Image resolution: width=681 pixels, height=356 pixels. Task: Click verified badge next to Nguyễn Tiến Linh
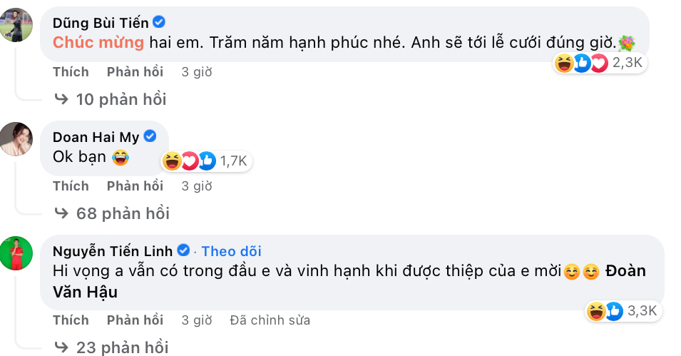183,250
